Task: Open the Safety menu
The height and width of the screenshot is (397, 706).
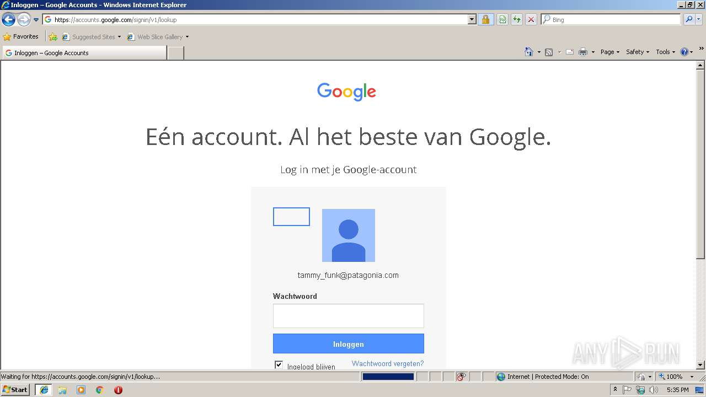Action: coord(638,52)
